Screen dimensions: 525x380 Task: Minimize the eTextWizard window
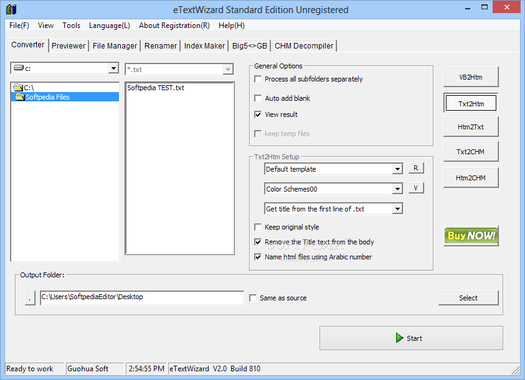click(468, 8)
